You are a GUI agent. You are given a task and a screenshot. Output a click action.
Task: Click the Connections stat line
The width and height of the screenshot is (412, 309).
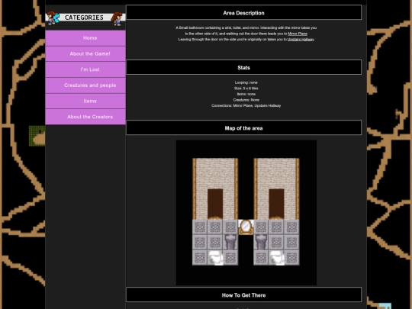[x=246, y=105]
